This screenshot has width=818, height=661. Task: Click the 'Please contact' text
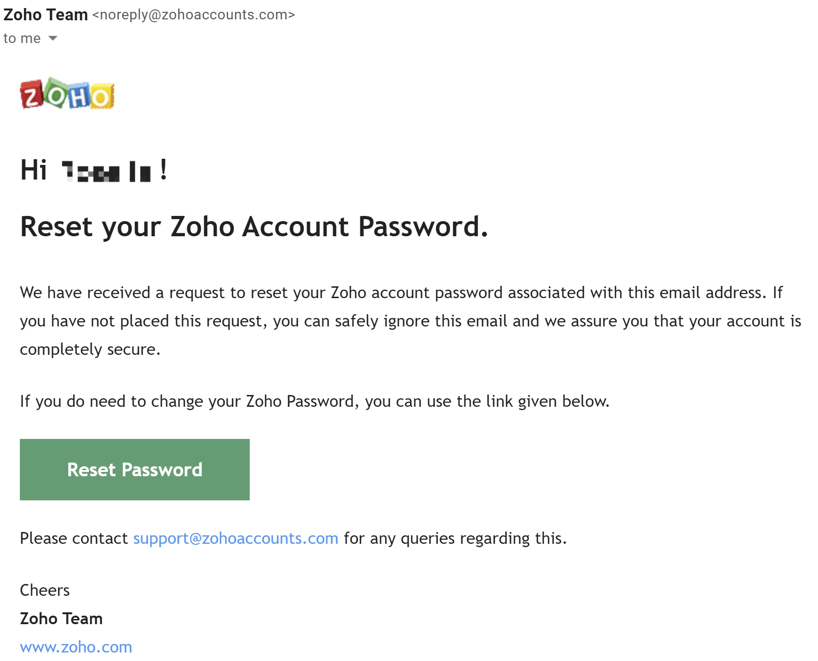tap(74, 538)
